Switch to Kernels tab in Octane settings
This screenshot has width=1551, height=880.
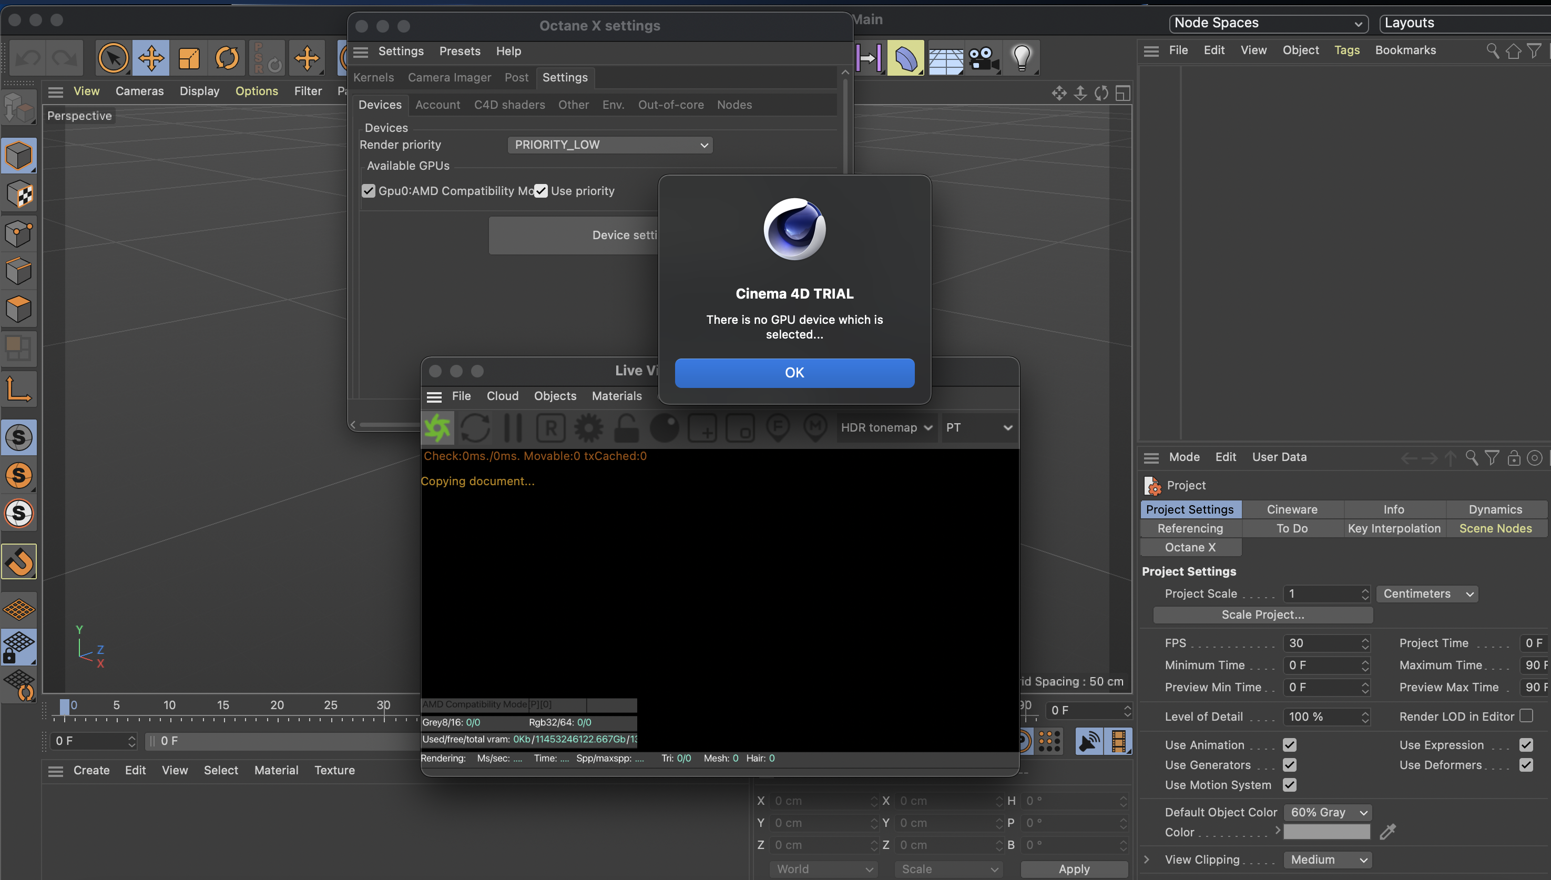pos(373,77)
